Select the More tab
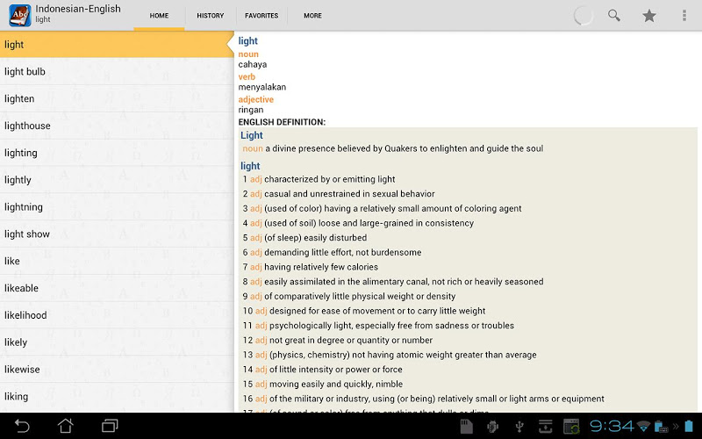This screenshot has width=702, height=439. tap(312, 16)
